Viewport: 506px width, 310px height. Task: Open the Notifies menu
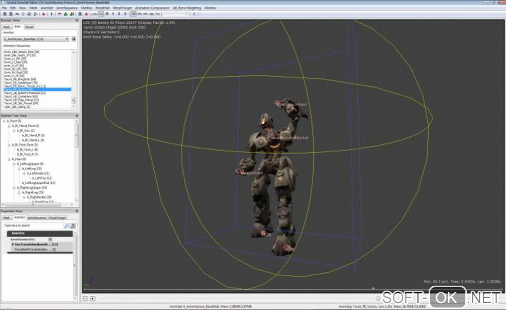point(86,8)
